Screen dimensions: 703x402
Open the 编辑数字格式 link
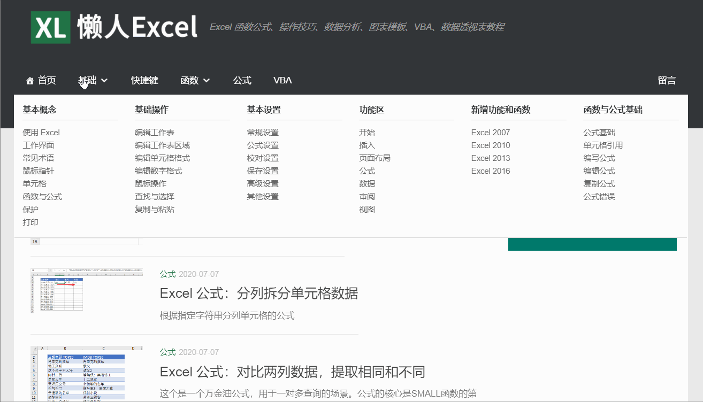click(158, 171)
